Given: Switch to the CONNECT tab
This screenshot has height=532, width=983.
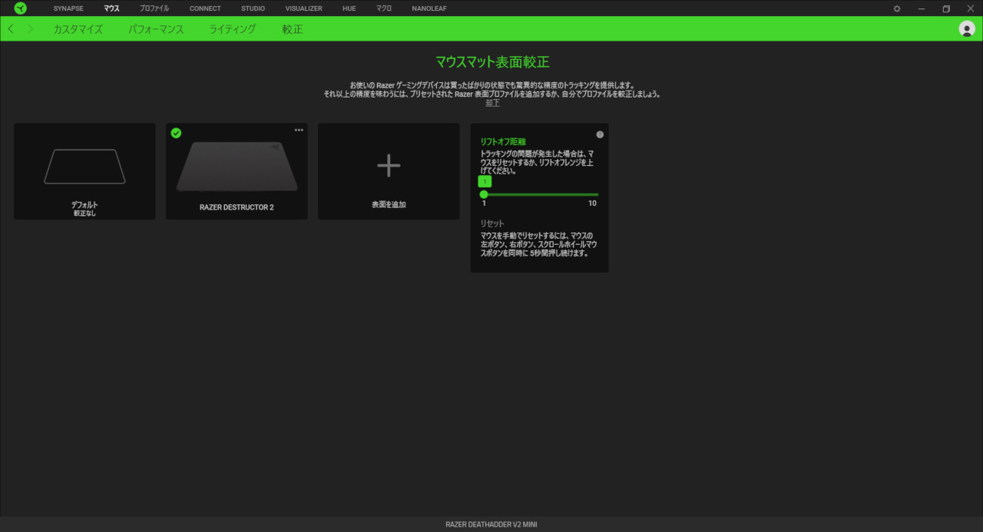Looking at the screenshot, I should coord(205,8).
